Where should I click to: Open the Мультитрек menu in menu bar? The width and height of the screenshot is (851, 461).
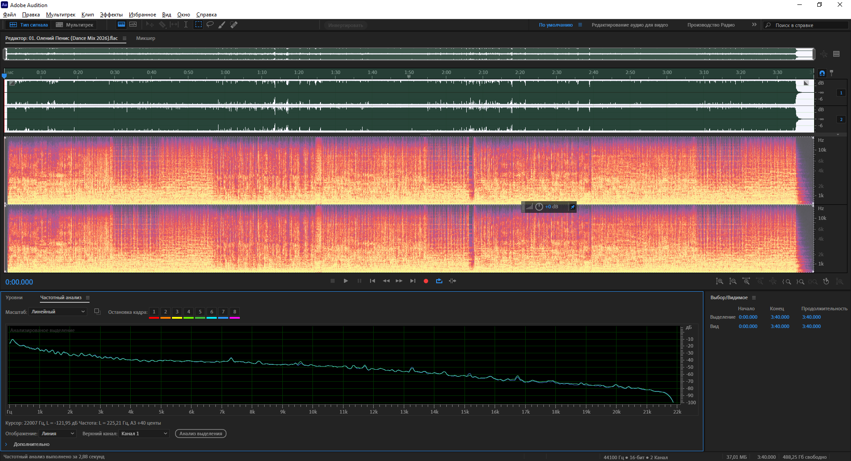61,15
